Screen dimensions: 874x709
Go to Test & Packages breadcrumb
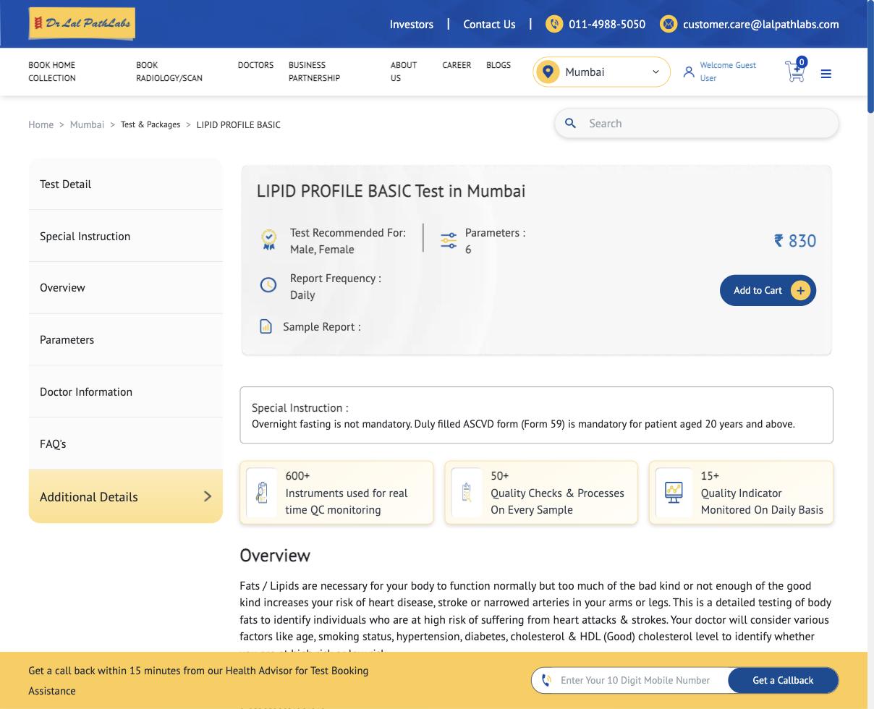(150, 124)
